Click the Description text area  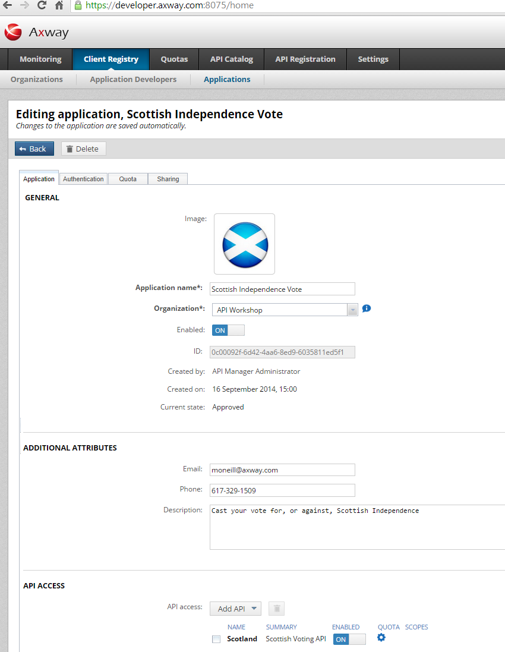coord(358,527)
